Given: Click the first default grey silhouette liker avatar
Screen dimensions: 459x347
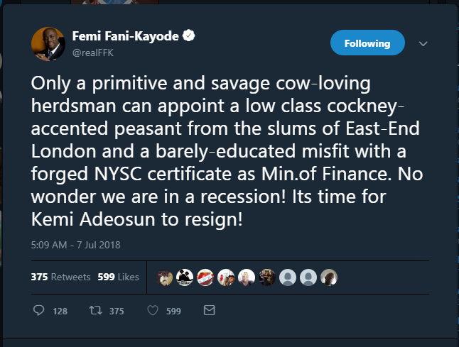Looking at the screenshot, I should click(288, 277).
